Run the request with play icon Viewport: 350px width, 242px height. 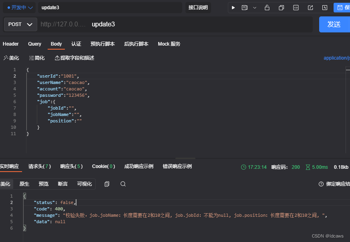pos(233,8)
